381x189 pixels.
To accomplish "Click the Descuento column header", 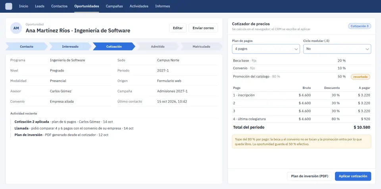I will [332, 88].
